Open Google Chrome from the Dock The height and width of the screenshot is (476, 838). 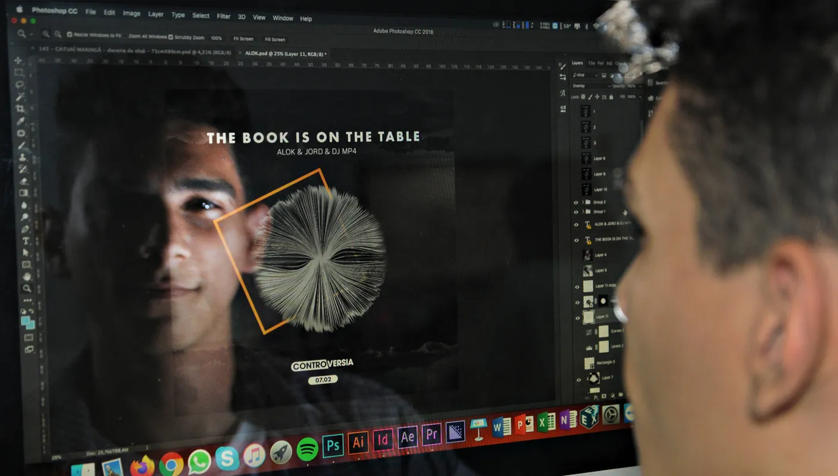(x=171, y=464)
